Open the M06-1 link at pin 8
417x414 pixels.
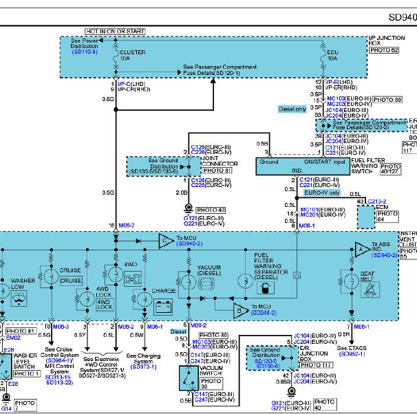[x=307, y=226]
